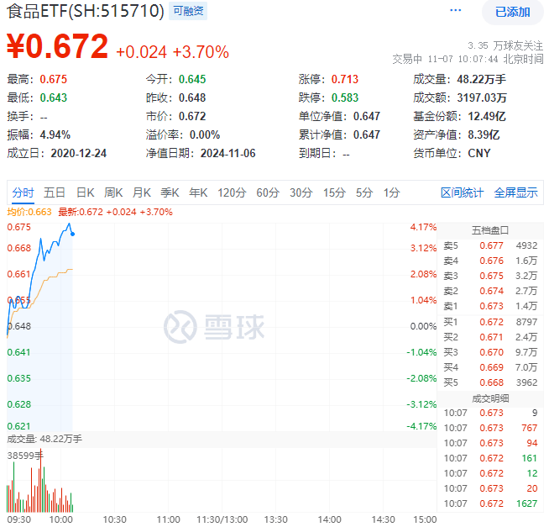Click the 货币单位 CNY value
This screenshot has height=527, width=549.
click(x=479, y=154)
